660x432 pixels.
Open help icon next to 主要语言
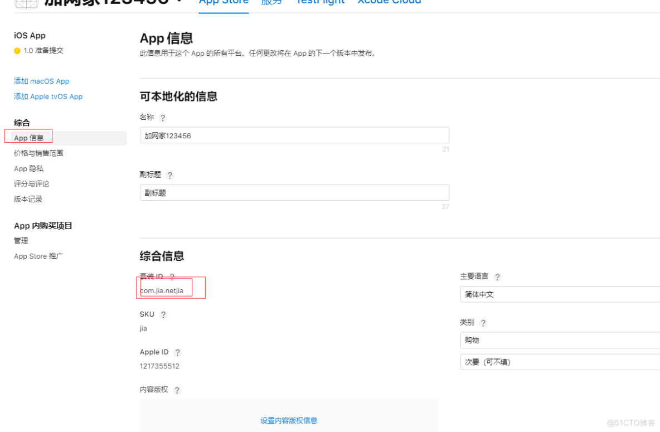point(498,277)
